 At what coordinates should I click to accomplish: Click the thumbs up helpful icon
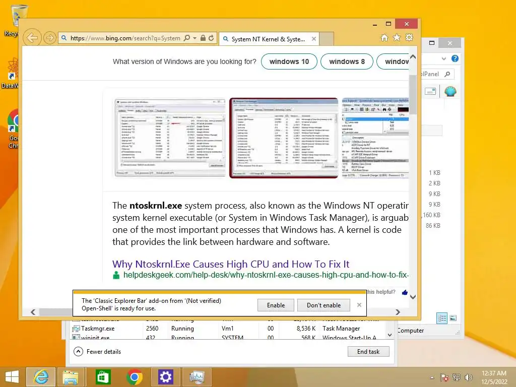[x=405, y=292]
